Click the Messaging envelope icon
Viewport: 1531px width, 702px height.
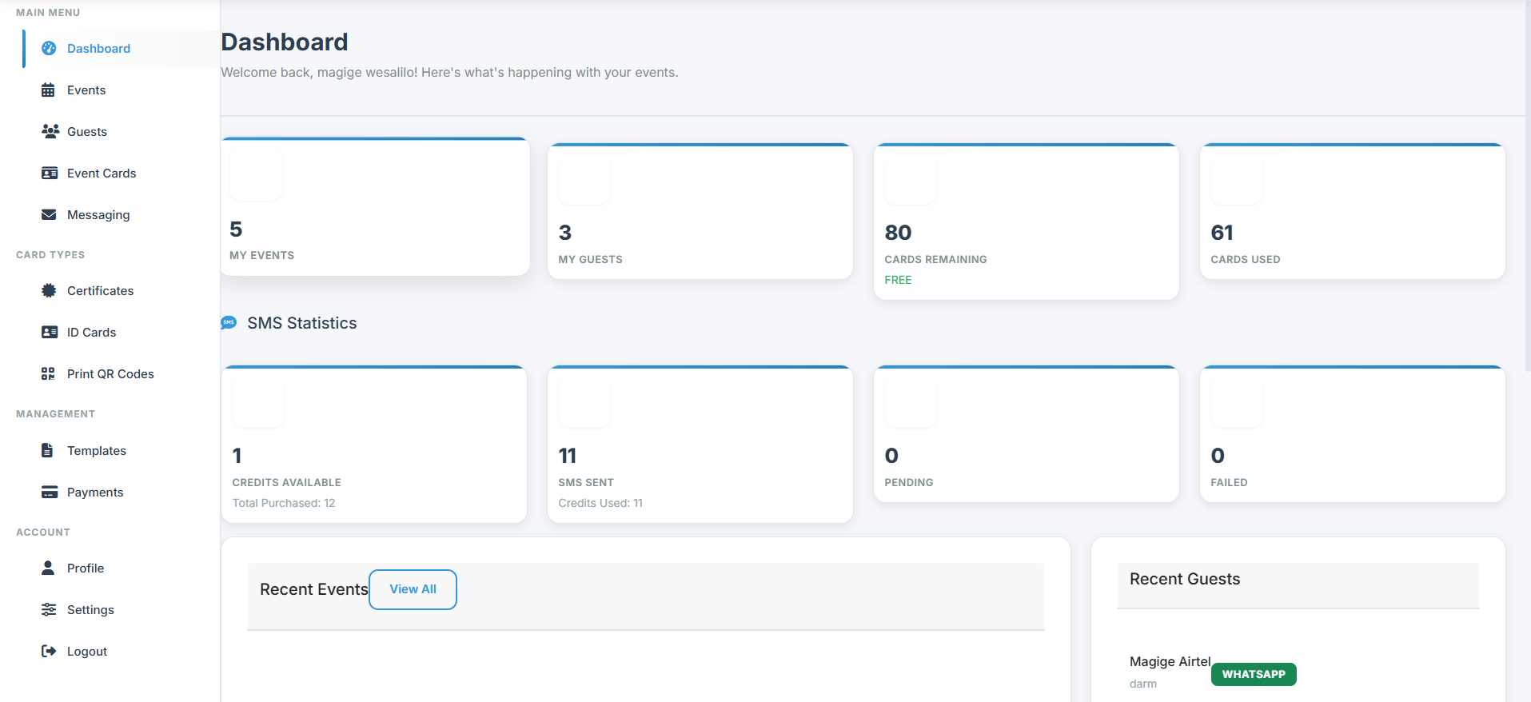49,214
